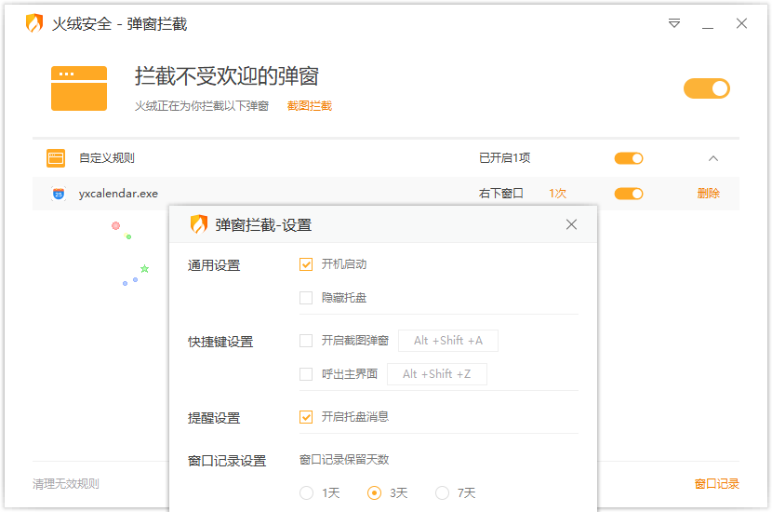This screenshot has height=512, width=772.
Task: Open 窗口记录 at bottom right
Action: (716, 484)
